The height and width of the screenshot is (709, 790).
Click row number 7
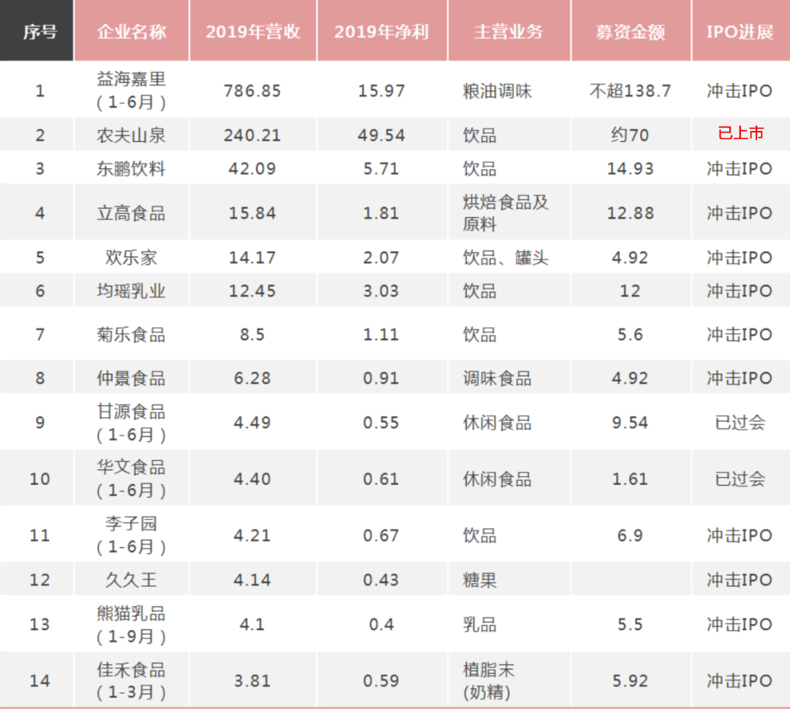tap(39, 334)
